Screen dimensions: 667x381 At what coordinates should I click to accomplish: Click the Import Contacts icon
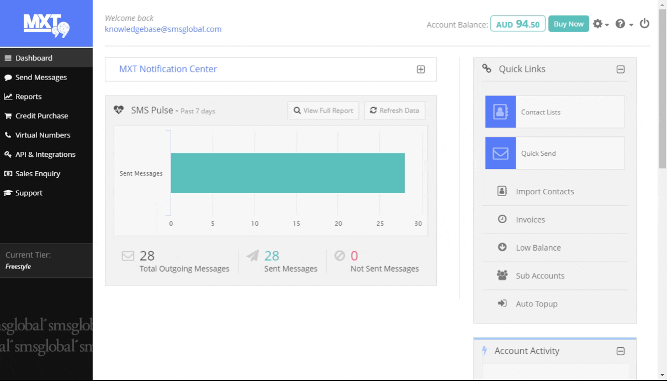tap(502, 191)
